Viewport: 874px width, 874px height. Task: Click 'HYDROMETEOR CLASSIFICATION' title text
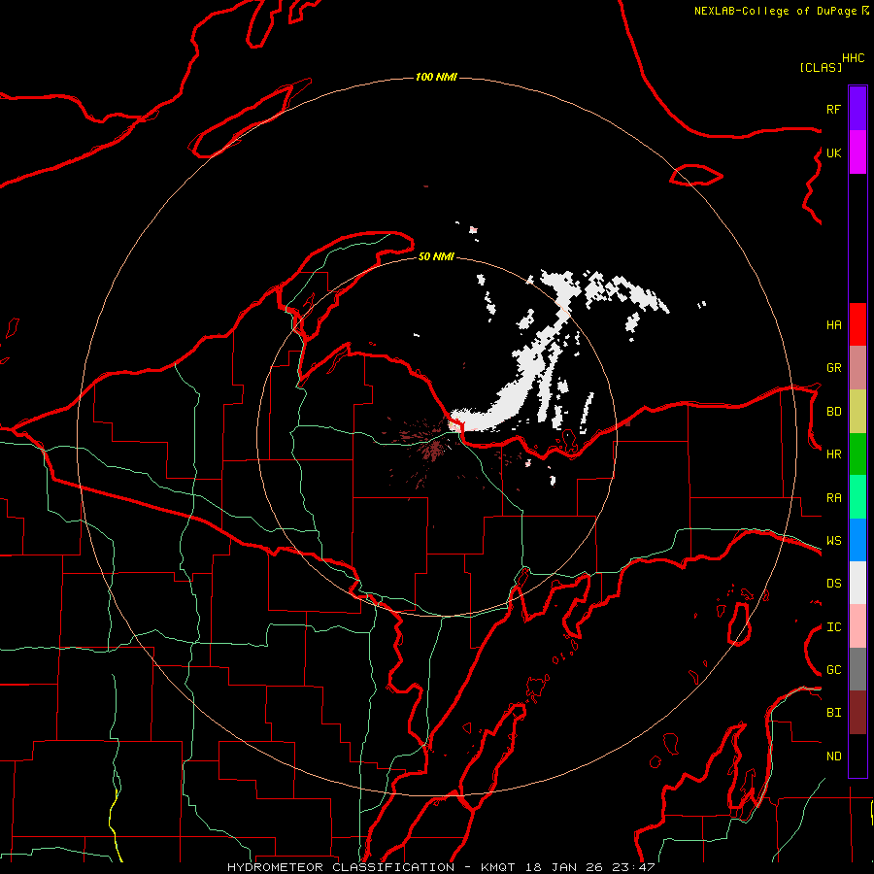click(x=341, y=867)
